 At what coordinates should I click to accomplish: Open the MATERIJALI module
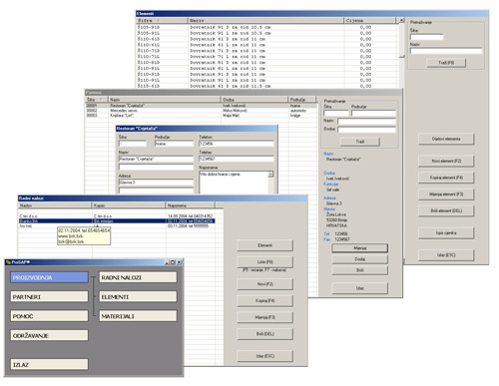138,316
